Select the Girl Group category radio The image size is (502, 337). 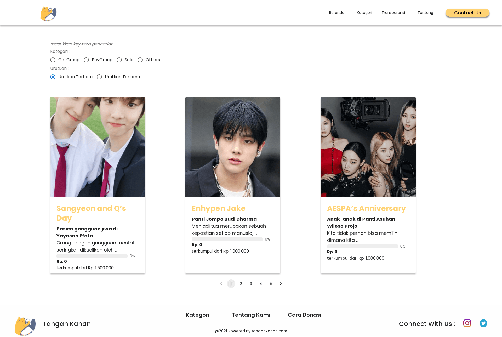click(53, 60)
